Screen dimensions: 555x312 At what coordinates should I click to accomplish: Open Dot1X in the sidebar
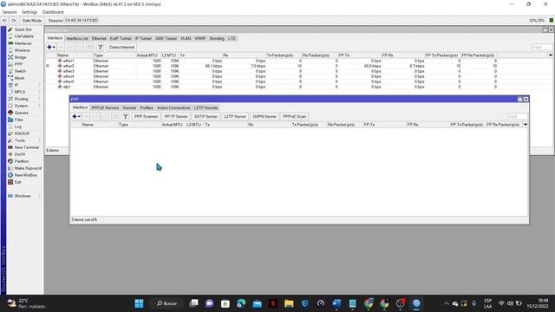(x=19, y=154)
